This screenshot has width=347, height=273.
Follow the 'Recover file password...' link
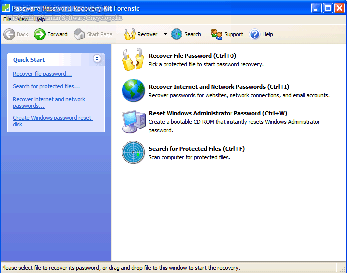[x=42, y=74]
